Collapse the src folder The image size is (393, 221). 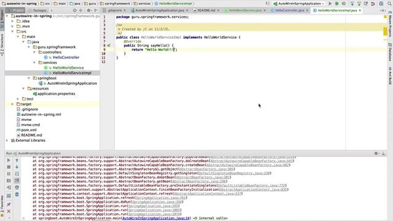click(12, 31)
